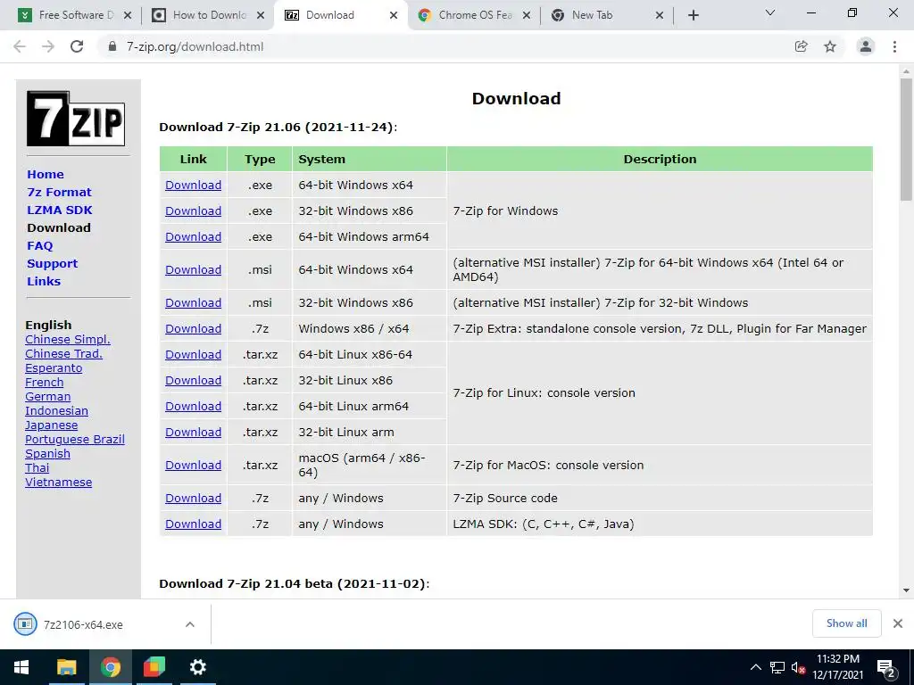Open downloaded 7z2106-x64.exe file
This screenshot has width=914, height=685.
83,624
